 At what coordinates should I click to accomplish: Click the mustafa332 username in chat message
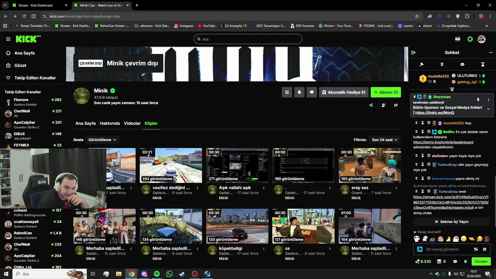tap(453, 123)
